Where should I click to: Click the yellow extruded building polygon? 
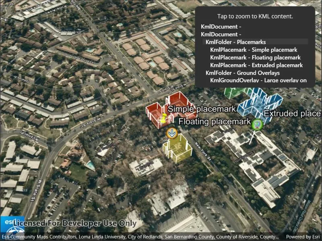tap(178, 148)
